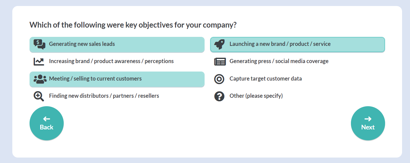The image size is (410, 163).
Task: Click the question mark circle icon
Action: (x=219, y=96)
